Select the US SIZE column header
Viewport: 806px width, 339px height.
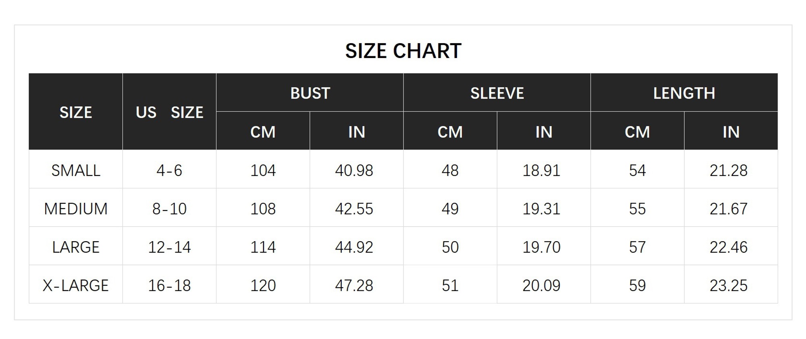click(169, 112)
